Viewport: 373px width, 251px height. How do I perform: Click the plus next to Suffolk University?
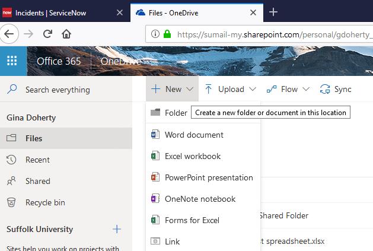(x=117, y=229)
